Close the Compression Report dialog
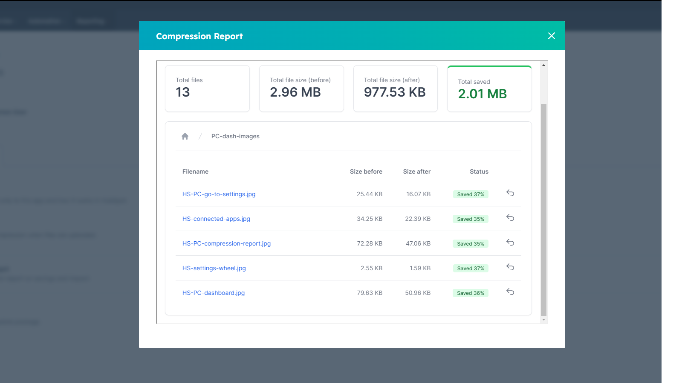Image resolution: width=682 pixels, height=383 pixels. 551,36
